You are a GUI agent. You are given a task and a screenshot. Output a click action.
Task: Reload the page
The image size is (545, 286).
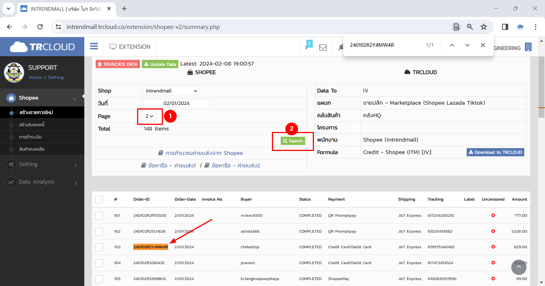point(40,27)
